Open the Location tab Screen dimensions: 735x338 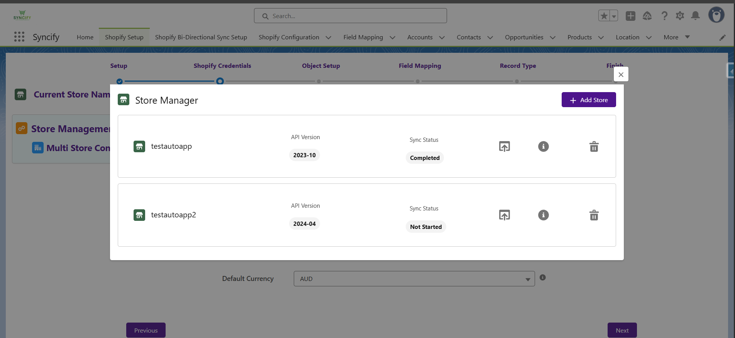pos(627,37)
